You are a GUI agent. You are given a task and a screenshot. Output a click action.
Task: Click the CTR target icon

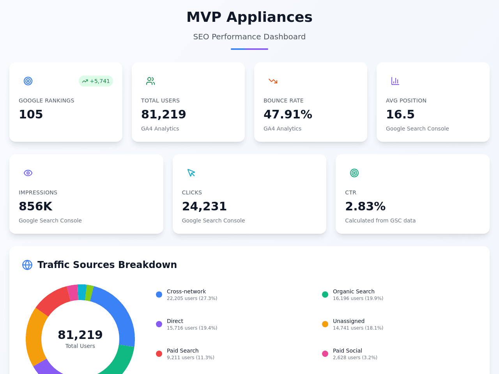[x=354, y=173]
